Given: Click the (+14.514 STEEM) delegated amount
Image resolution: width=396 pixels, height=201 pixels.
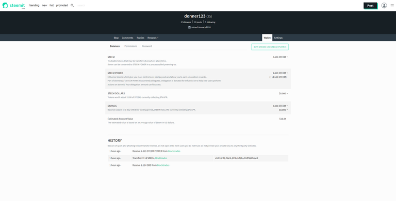Looking at the screenshot, I should pos(278,77).
